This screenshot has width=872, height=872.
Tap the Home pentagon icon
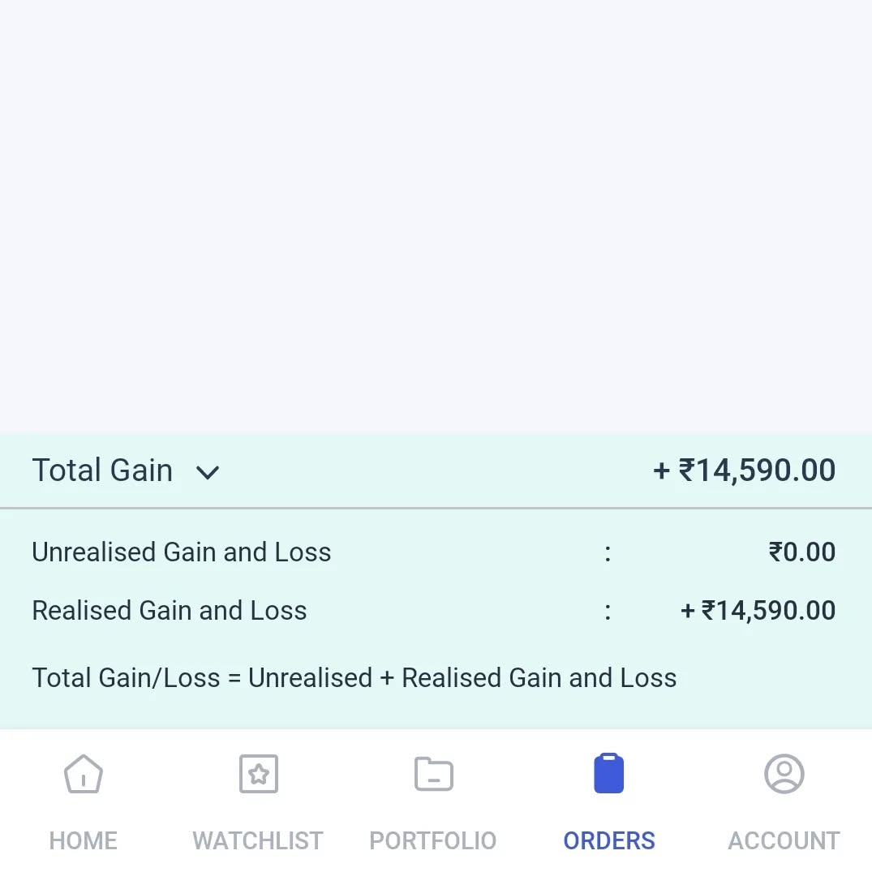pos(84,774)
